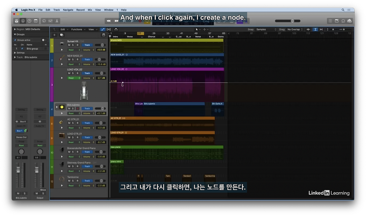Click the fast-forward transport button
Image resolution: width=366 pixels, height=216 pixels.
point(116,21)
